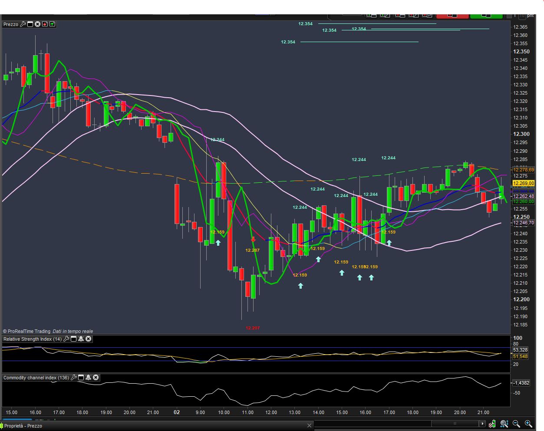This screenshot has height=431, width=544.
Task: Close the Proprietà - Prezzo bar
Action: tap(309, 426)
